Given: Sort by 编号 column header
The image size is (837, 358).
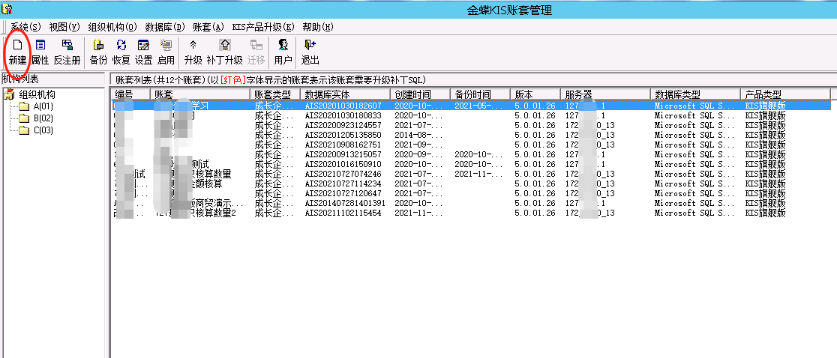Looking at the screenshot, I should tap(130, 94).
